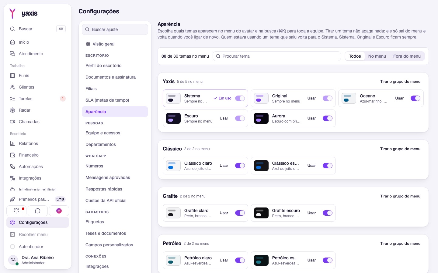Open Perfil do escritório settings
438x273 pixels.
point(115,66)
